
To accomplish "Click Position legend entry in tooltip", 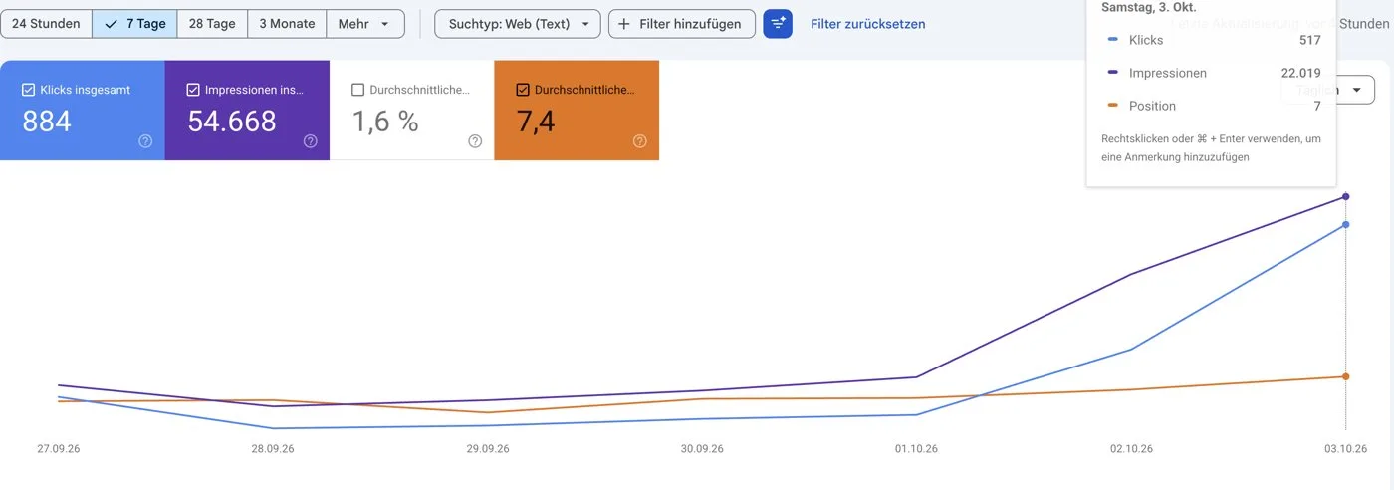I will pyautogui.click(x=1153, y=106).
